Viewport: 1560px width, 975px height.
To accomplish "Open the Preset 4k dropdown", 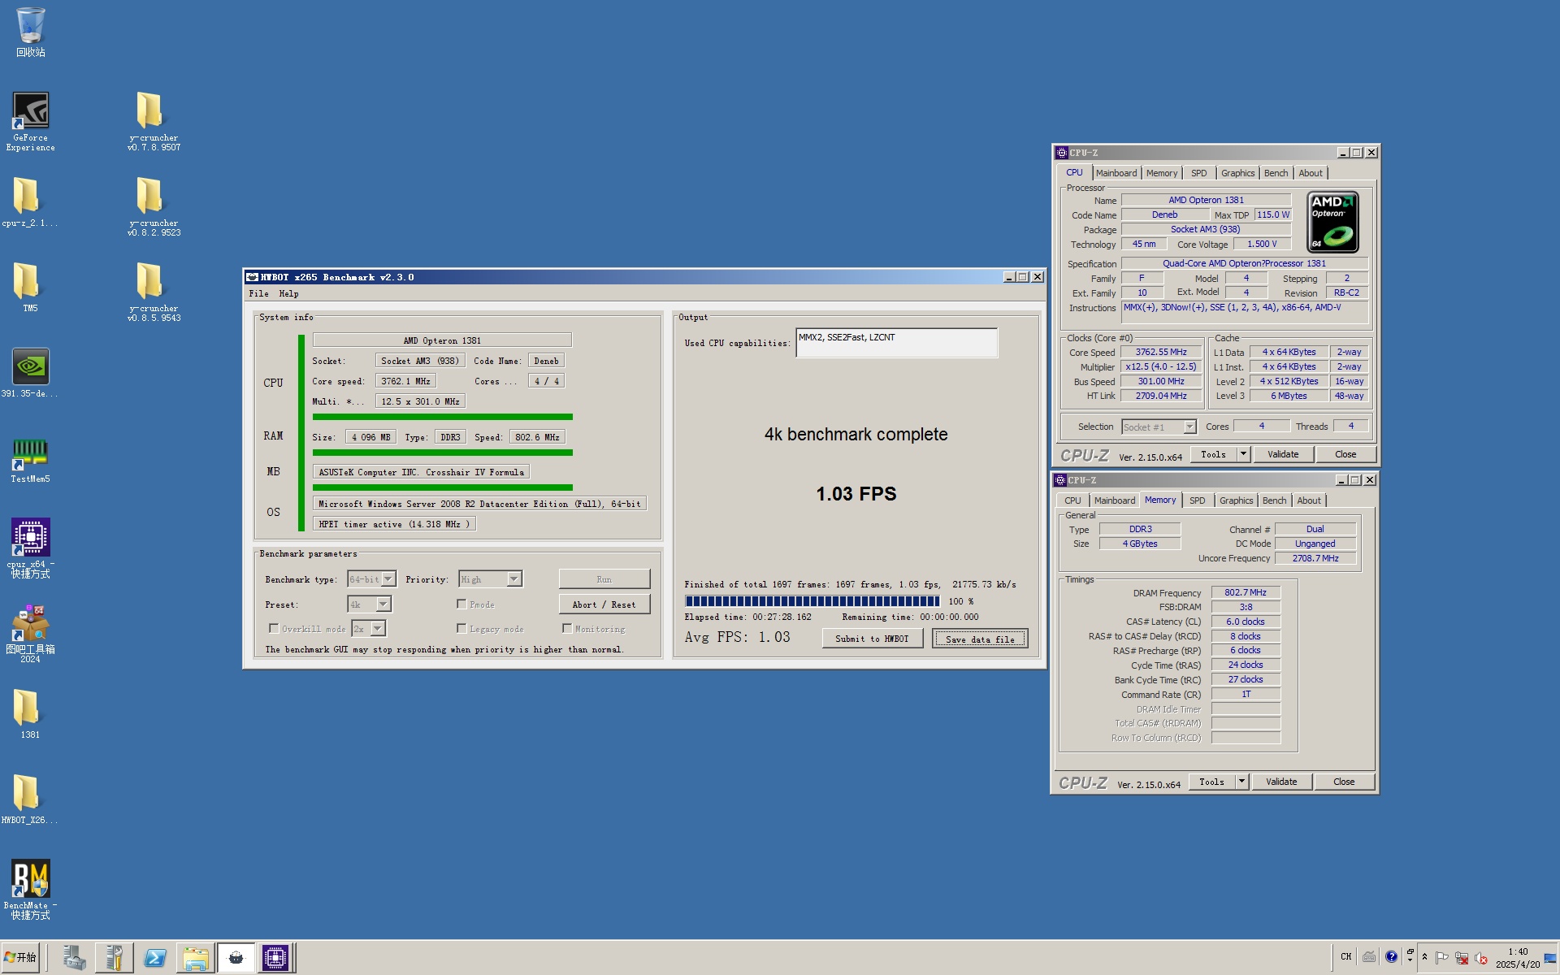I will pos(383,604).
